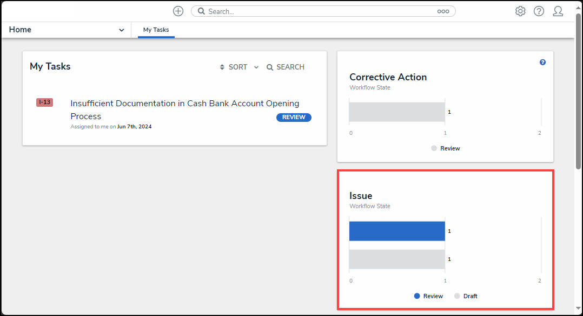The height and width of the screenshot is (316, 583).
Task: Click the SORT button in My Tasks
Action: pos(238,67)
